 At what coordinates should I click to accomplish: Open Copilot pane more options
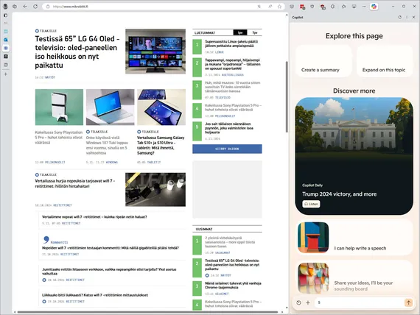click(x=407, y=17)
